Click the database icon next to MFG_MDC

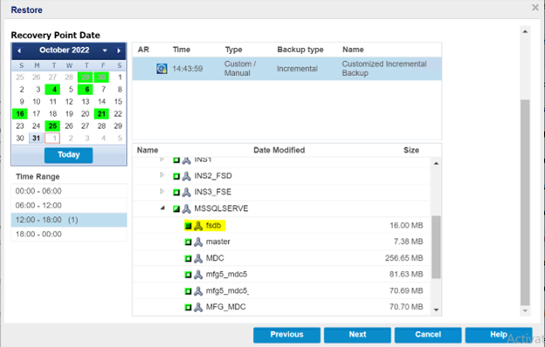point(198,307)
